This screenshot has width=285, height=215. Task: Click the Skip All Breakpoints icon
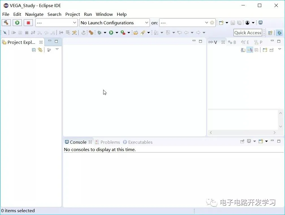tap(5, 33)
